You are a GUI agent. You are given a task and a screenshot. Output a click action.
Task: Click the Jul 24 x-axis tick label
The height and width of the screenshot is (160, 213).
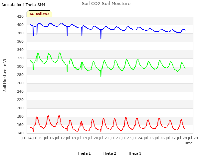click(138, 138)
